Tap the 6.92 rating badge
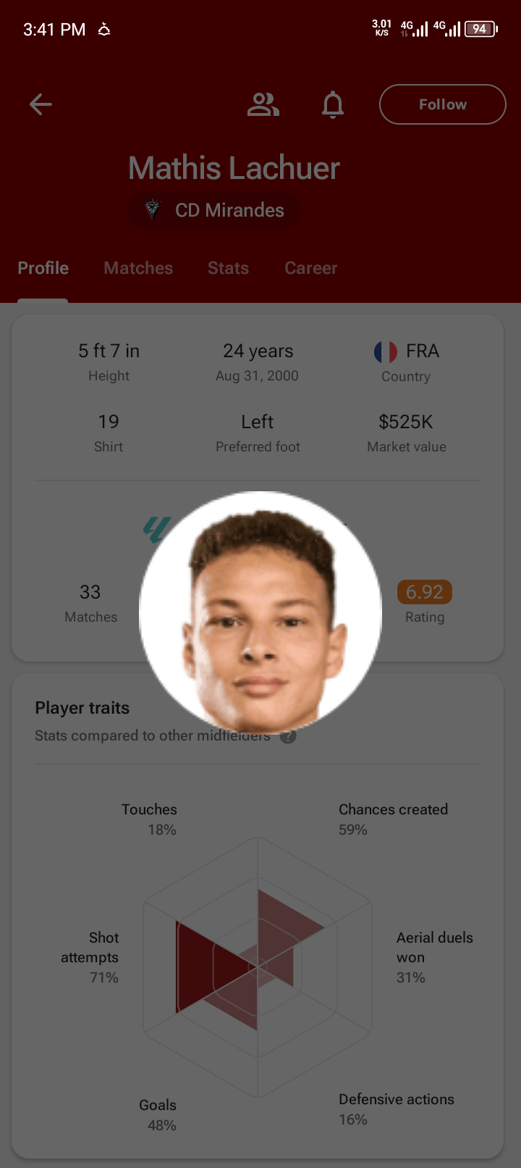 point(425,592)
